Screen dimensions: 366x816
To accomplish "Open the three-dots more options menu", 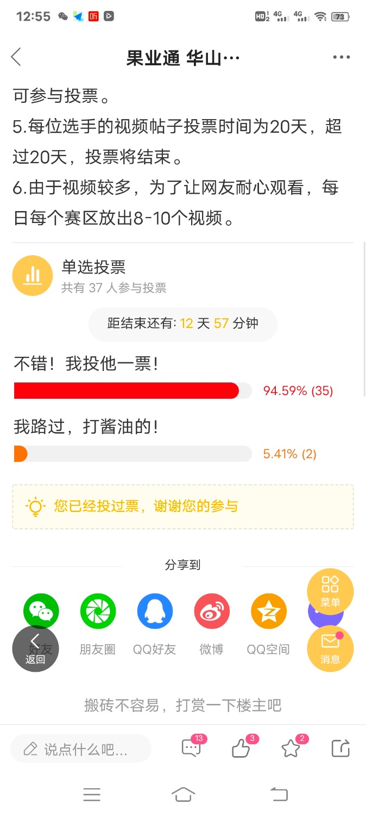I will (x=341, y=57).
